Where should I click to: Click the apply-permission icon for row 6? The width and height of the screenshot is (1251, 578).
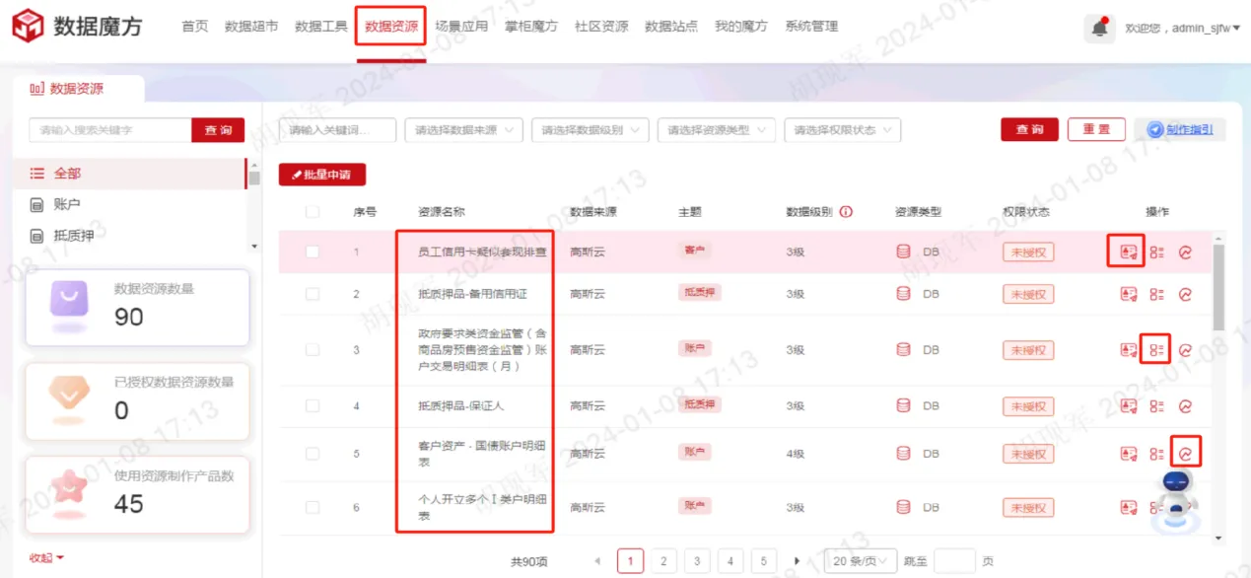coord(1129,507)
